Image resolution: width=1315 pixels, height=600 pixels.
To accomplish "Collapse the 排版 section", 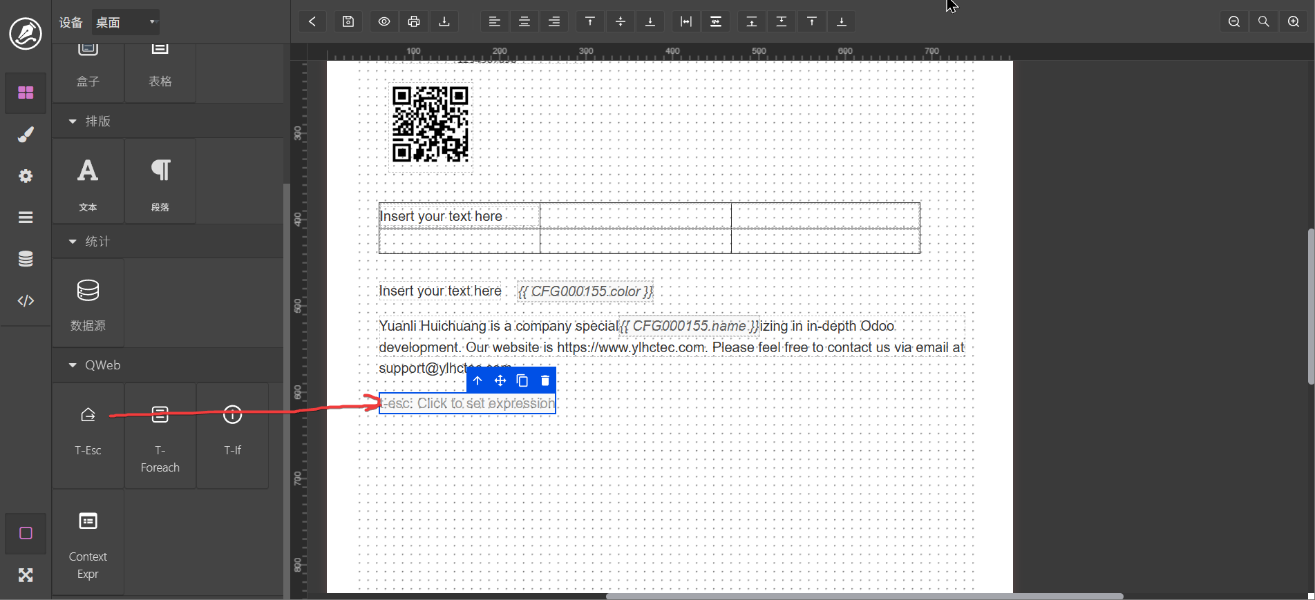I will point(73,122).
